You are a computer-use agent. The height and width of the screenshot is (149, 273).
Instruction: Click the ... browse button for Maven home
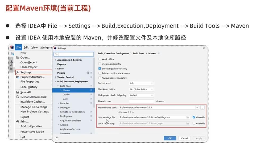(202, 107)
